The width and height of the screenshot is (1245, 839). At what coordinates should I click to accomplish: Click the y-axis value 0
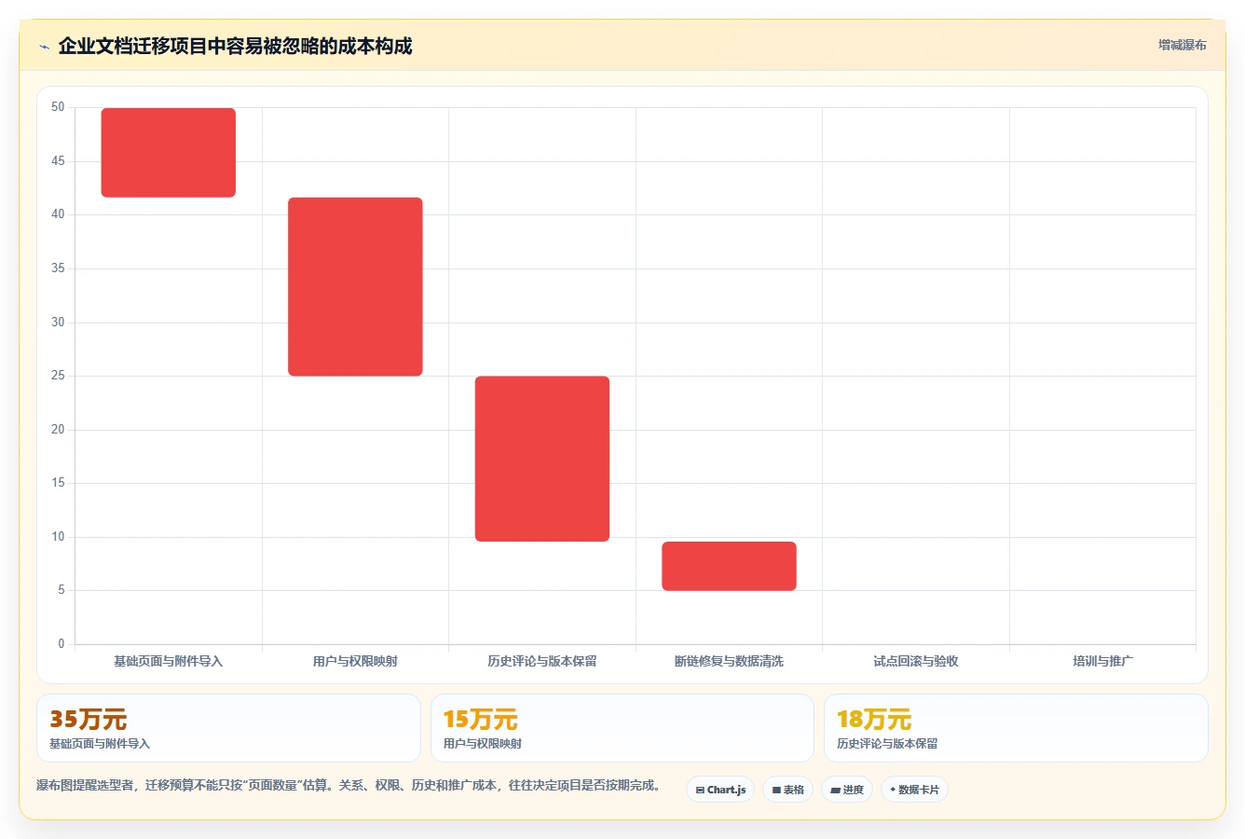pyautogui.click(x=62, y=644)
